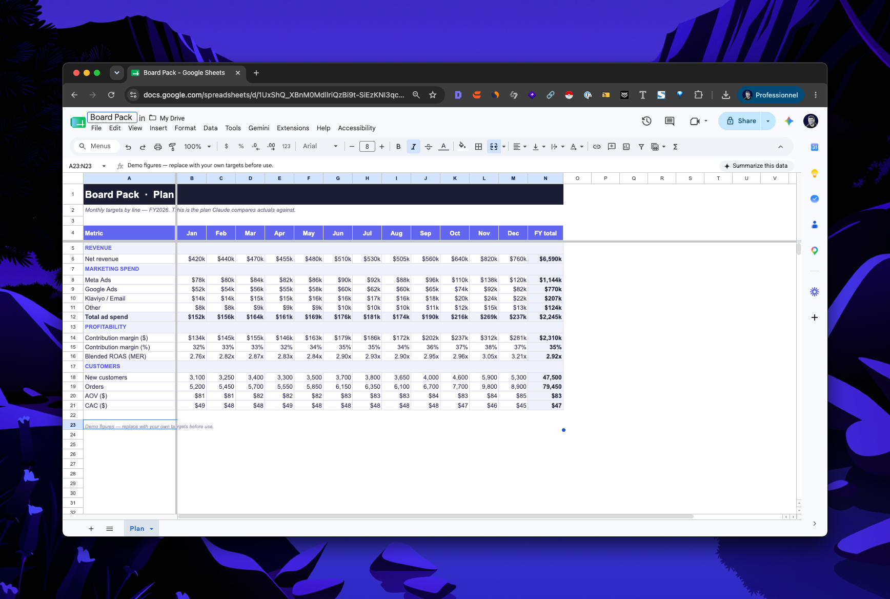Add a new sheet with plus button
This screenshot has width=890, height=599.
[91, 529]
